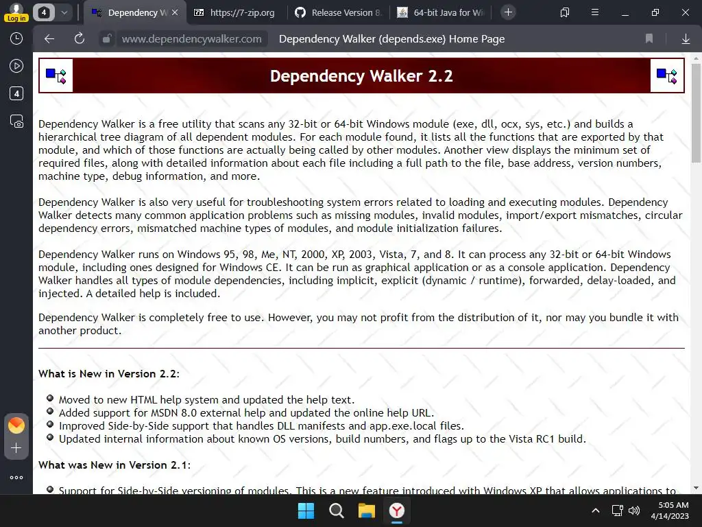Open the browser main menu icon
702x527 pixels.
point(594,12)
